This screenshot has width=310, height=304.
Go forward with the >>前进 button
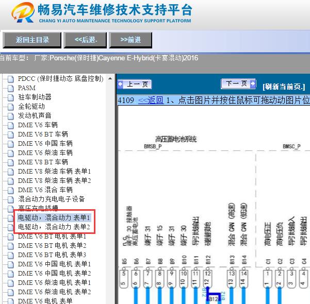click(x=130, y=40)
